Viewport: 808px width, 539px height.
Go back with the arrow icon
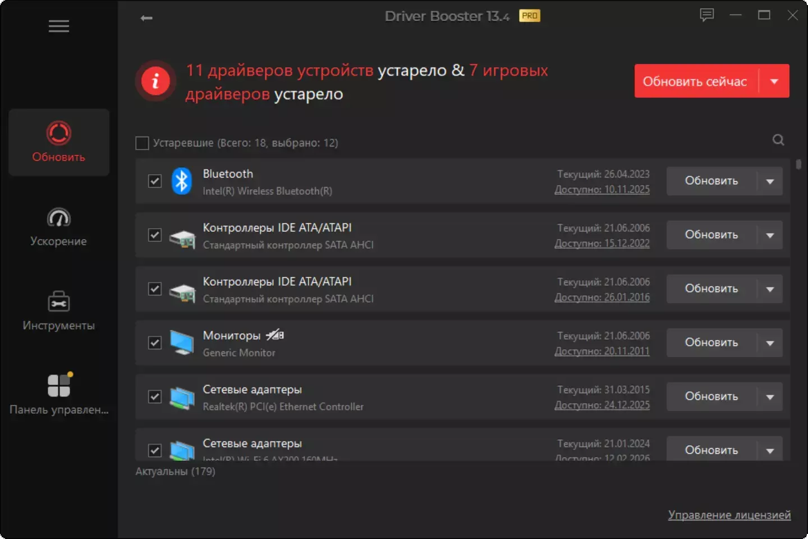tap(146, 18)
